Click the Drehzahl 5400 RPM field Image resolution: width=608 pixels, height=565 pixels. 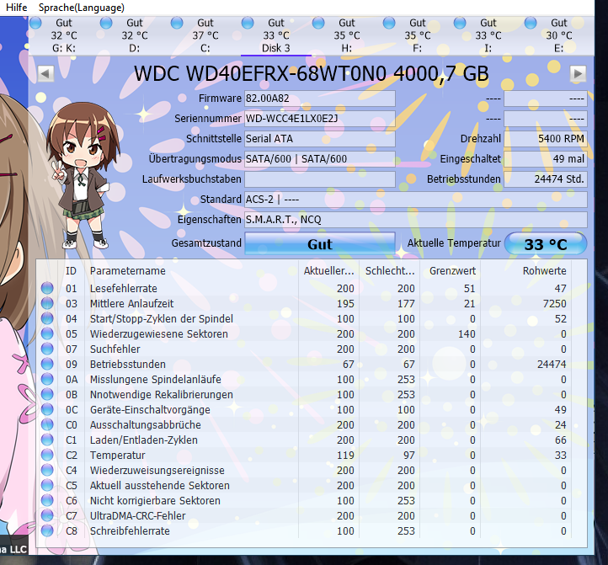(546, 139)
